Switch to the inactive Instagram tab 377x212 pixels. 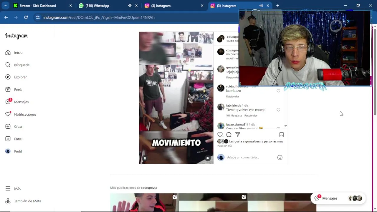161,6
